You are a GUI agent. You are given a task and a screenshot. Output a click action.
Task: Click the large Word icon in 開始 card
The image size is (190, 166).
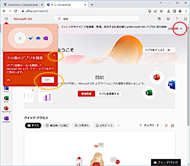tap(171, 85)
